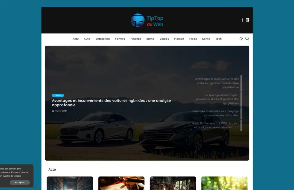The width and height of the screenshot is (294, 190).
Task: Select Famille in navigation
Action: tap(120, 39)
